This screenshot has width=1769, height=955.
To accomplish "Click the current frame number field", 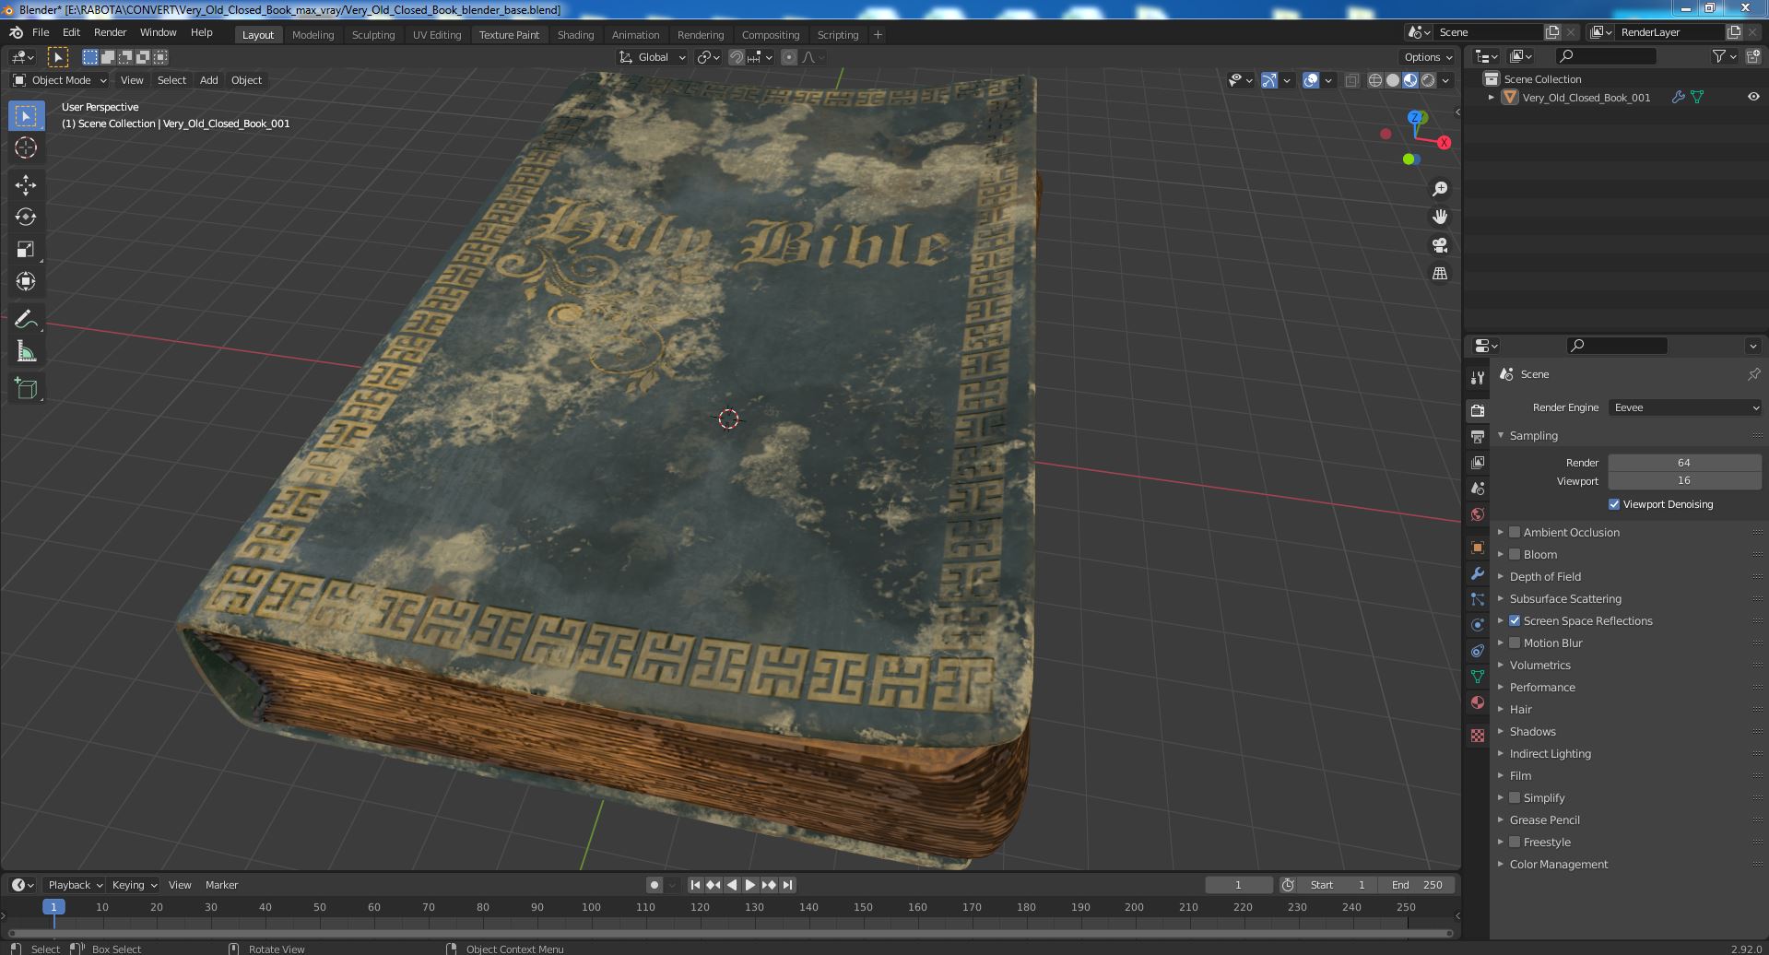I will [1239, 885].
